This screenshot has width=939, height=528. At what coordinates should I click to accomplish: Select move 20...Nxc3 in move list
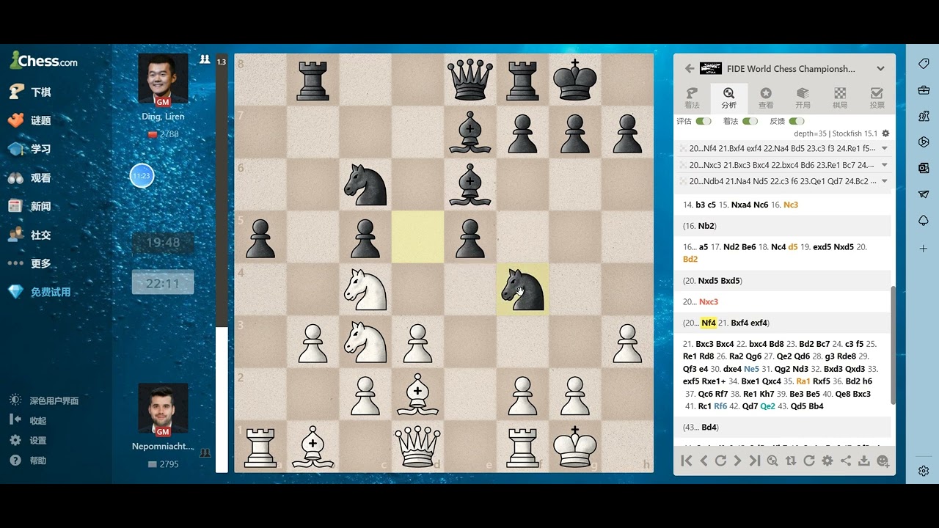point(709,301)
